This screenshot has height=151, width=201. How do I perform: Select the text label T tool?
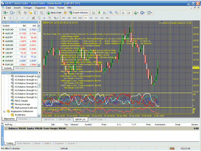click(50, 18)
